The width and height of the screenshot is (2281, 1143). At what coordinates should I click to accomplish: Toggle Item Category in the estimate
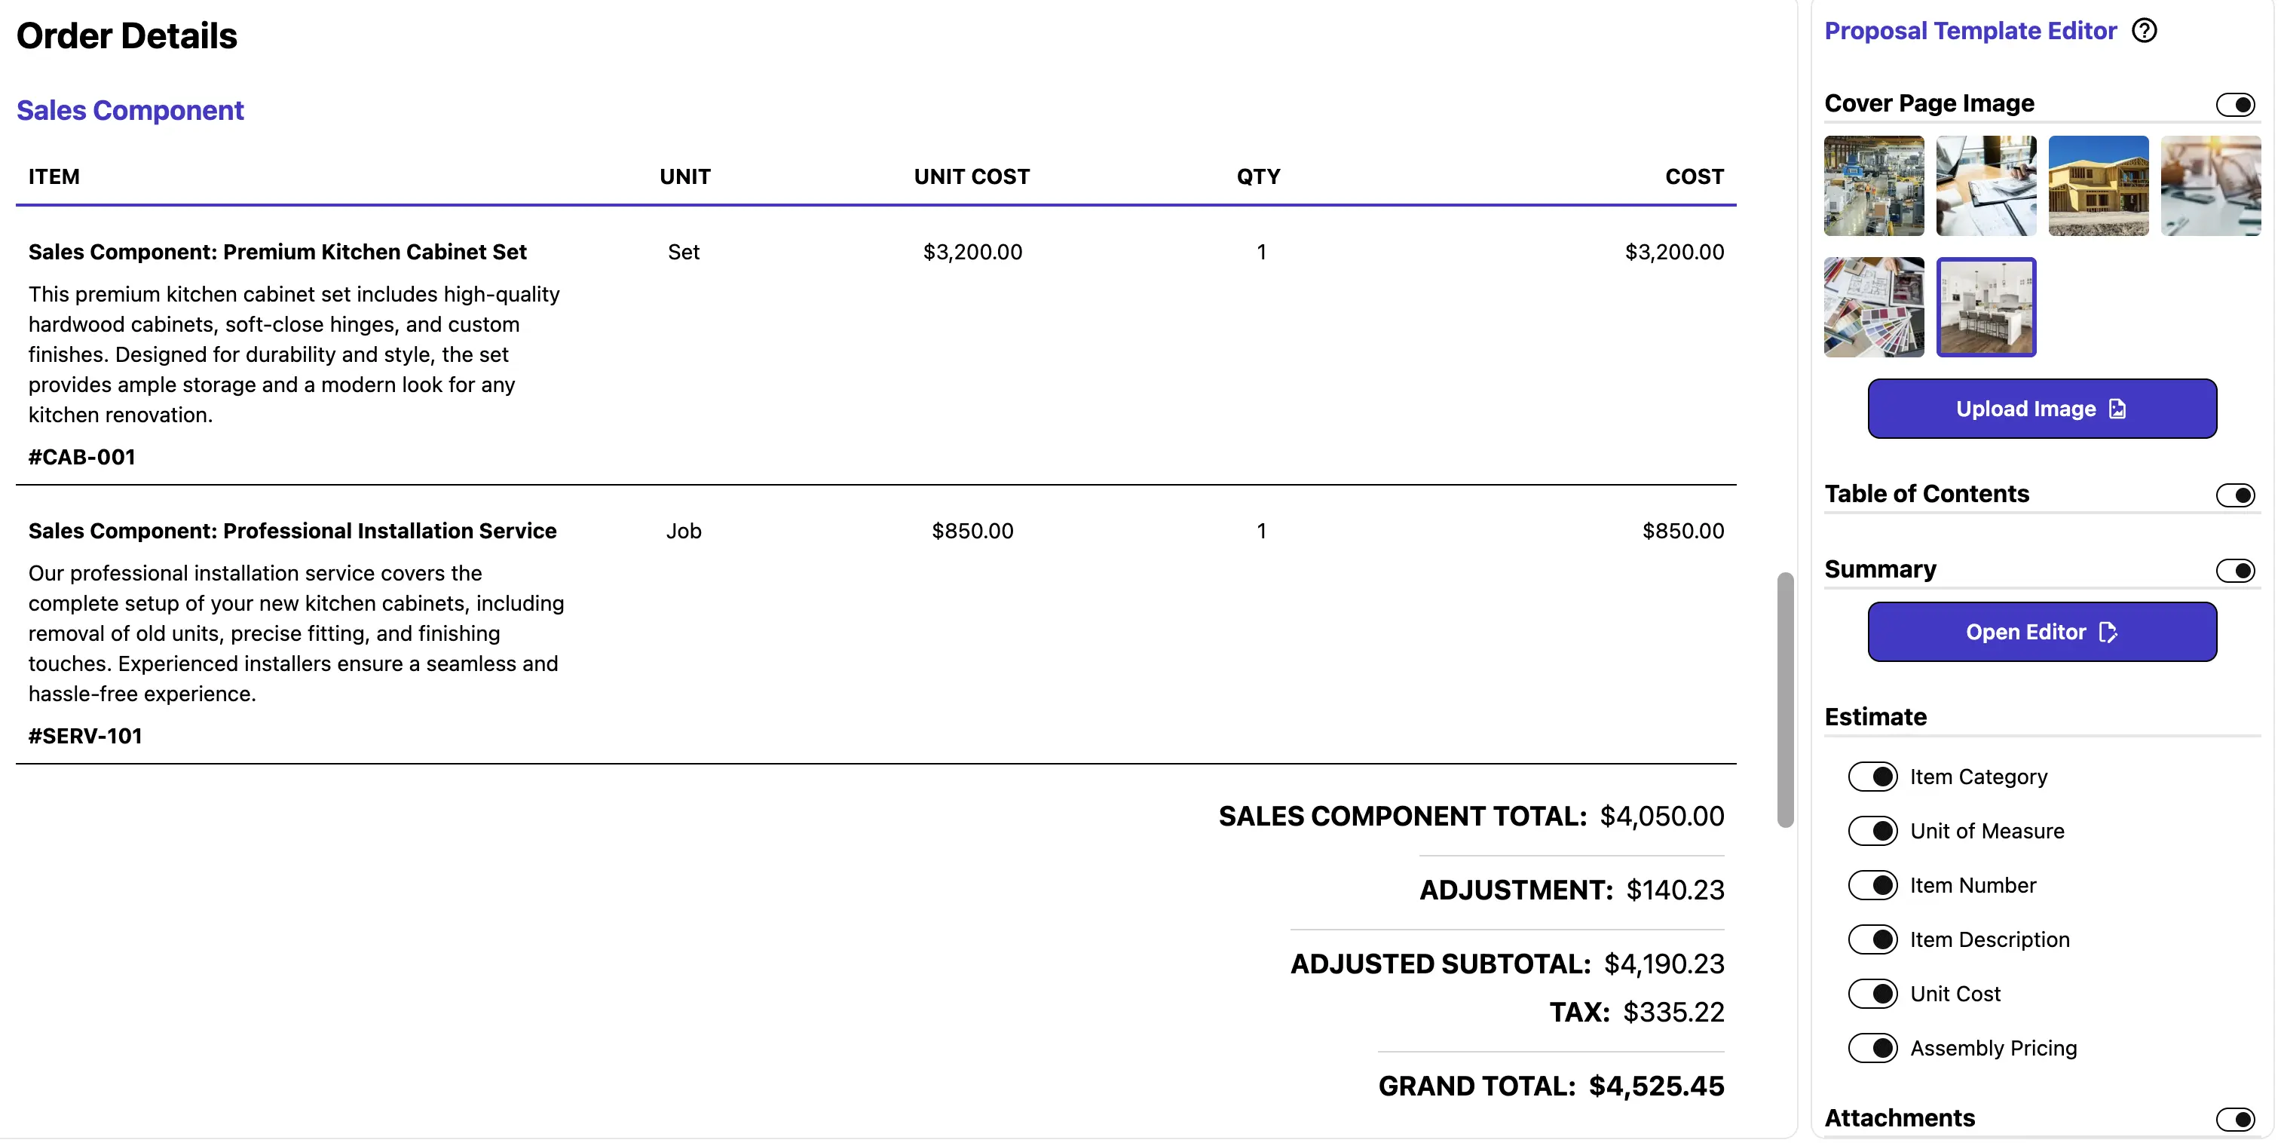1872,777
